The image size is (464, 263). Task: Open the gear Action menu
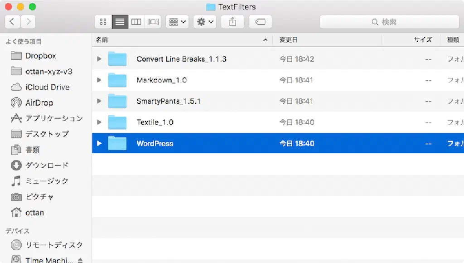(x=205, y=22)
